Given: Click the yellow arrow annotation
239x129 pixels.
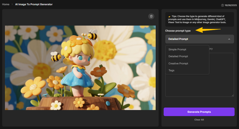Looking at the screenshot, I should coord(208,30).
